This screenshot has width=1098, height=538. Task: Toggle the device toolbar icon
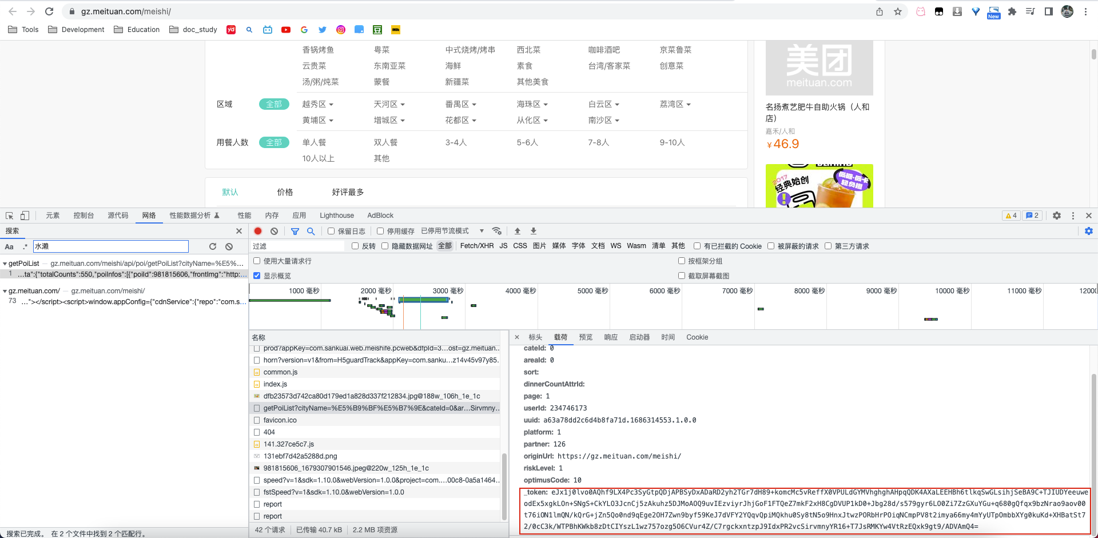coord(25,216)
